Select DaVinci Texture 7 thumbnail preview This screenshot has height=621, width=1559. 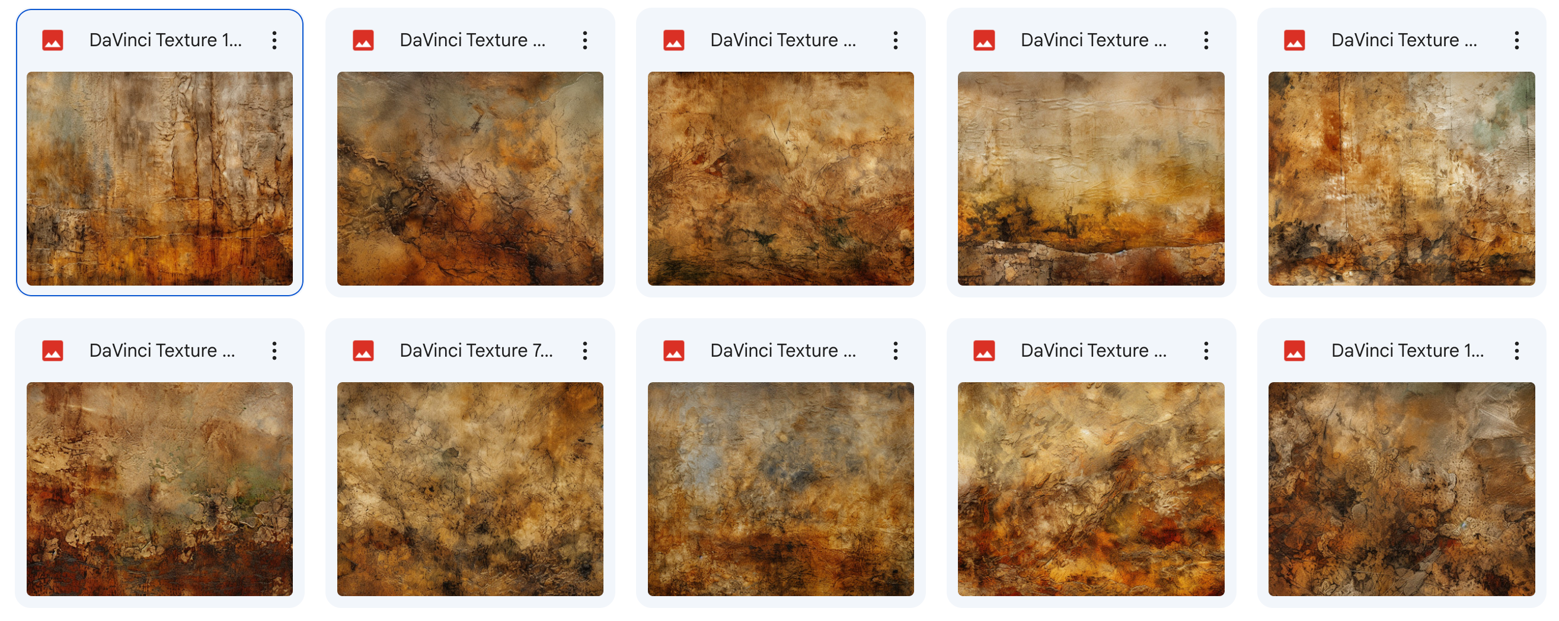[470, 489]
